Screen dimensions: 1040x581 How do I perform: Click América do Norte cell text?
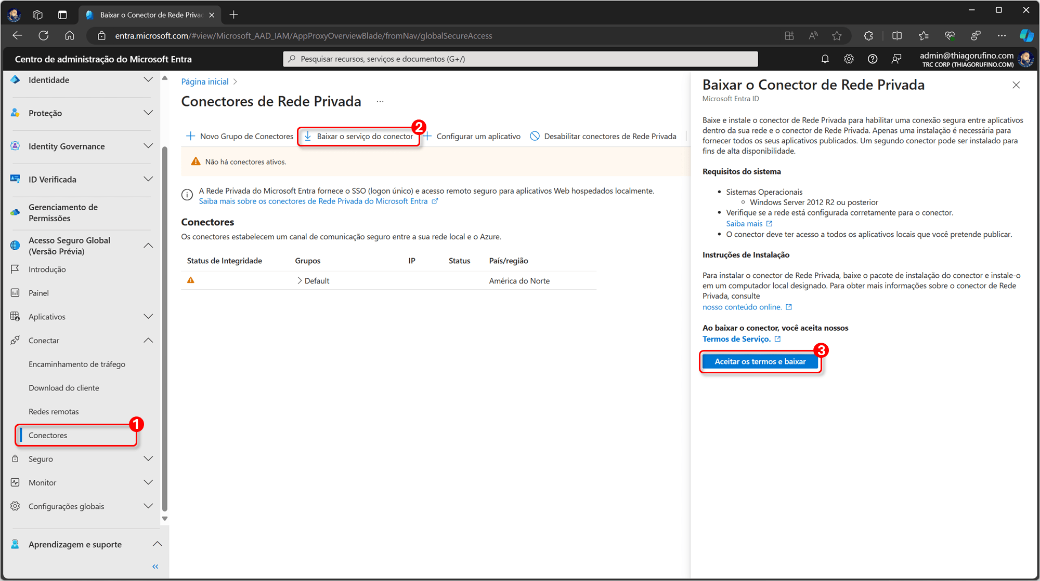(519, 281)
